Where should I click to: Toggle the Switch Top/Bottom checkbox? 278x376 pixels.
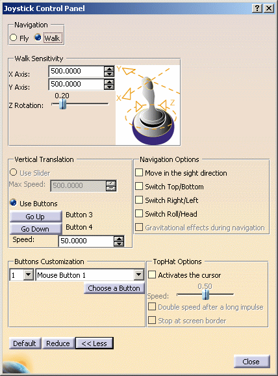139,186
